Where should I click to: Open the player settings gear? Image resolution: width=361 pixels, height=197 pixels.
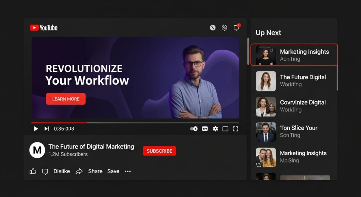(x=215, y=129)
